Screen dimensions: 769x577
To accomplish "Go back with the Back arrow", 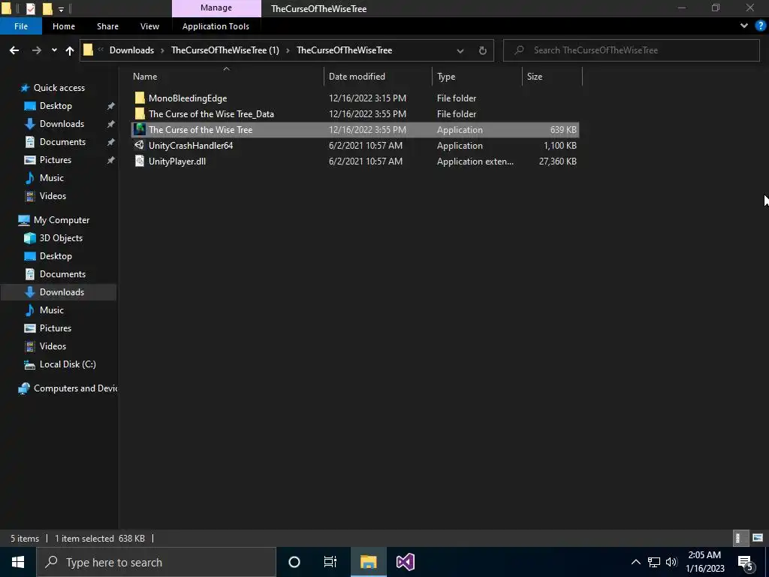I will tap(14, 50).
